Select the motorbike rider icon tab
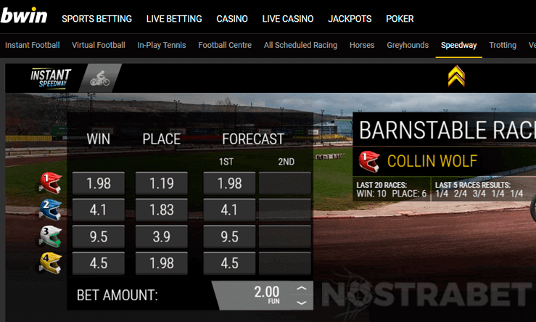536x322 pixels. (x=100, y=78)
